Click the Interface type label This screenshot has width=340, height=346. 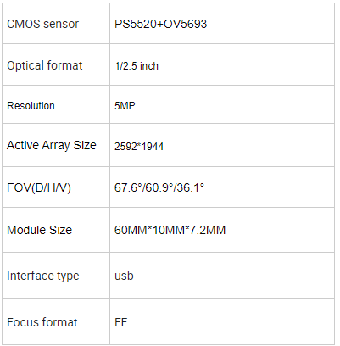point(43,276)
